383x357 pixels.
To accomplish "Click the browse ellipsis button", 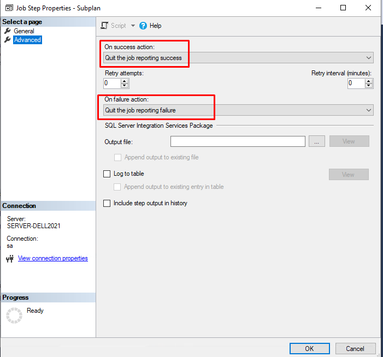I will (317, 141).
